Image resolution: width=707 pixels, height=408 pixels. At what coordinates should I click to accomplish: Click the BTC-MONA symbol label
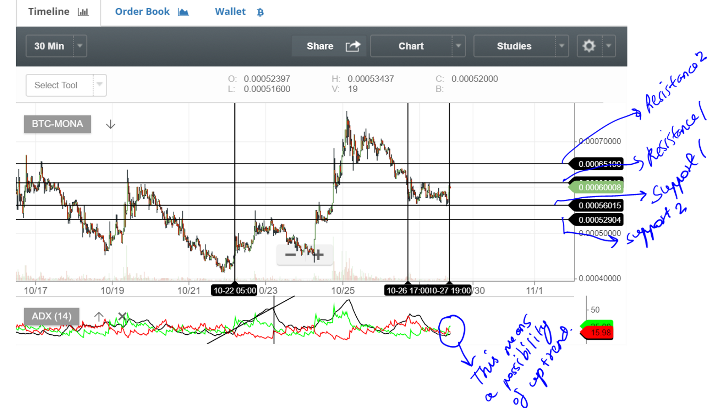(x=57, y=124)
